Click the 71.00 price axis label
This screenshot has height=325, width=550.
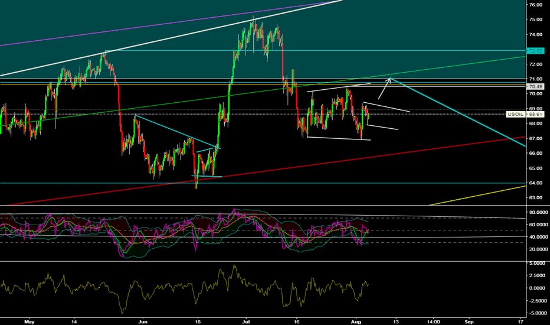[536, 79]
